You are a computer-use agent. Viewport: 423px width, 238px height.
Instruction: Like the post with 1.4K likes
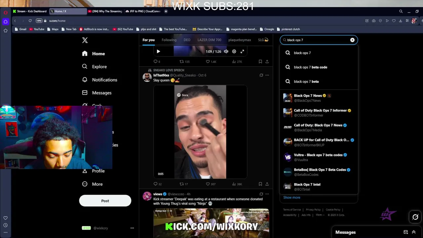tap(211, 61)
